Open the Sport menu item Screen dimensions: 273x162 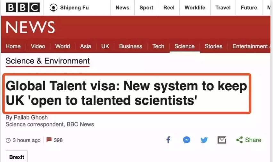click(x=146, y=8)
